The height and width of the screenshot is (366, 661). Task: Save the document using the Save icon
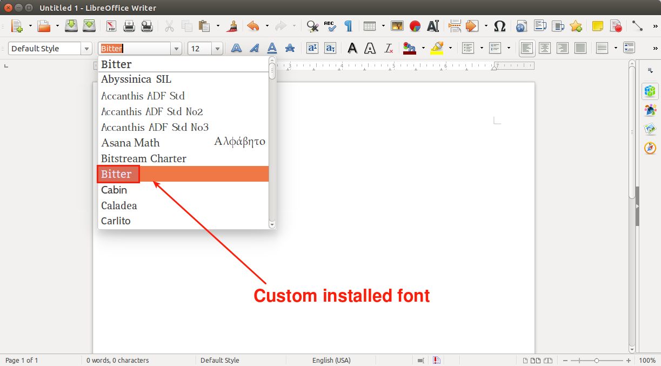coord(71,26)
